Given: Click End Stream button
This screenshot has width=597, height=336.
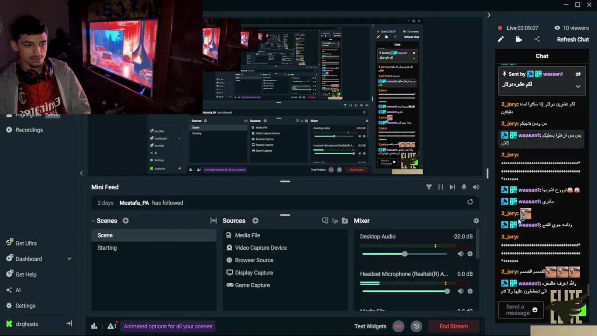Looking at the screenshot, I should pyautogui.click(x=453, y=326).
